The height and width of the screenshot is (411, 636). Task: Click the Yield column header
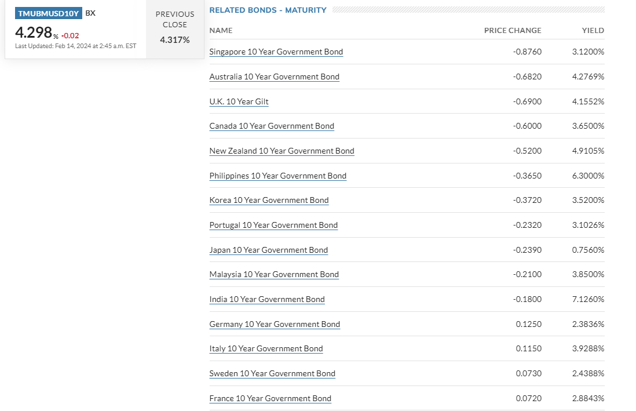593,30
